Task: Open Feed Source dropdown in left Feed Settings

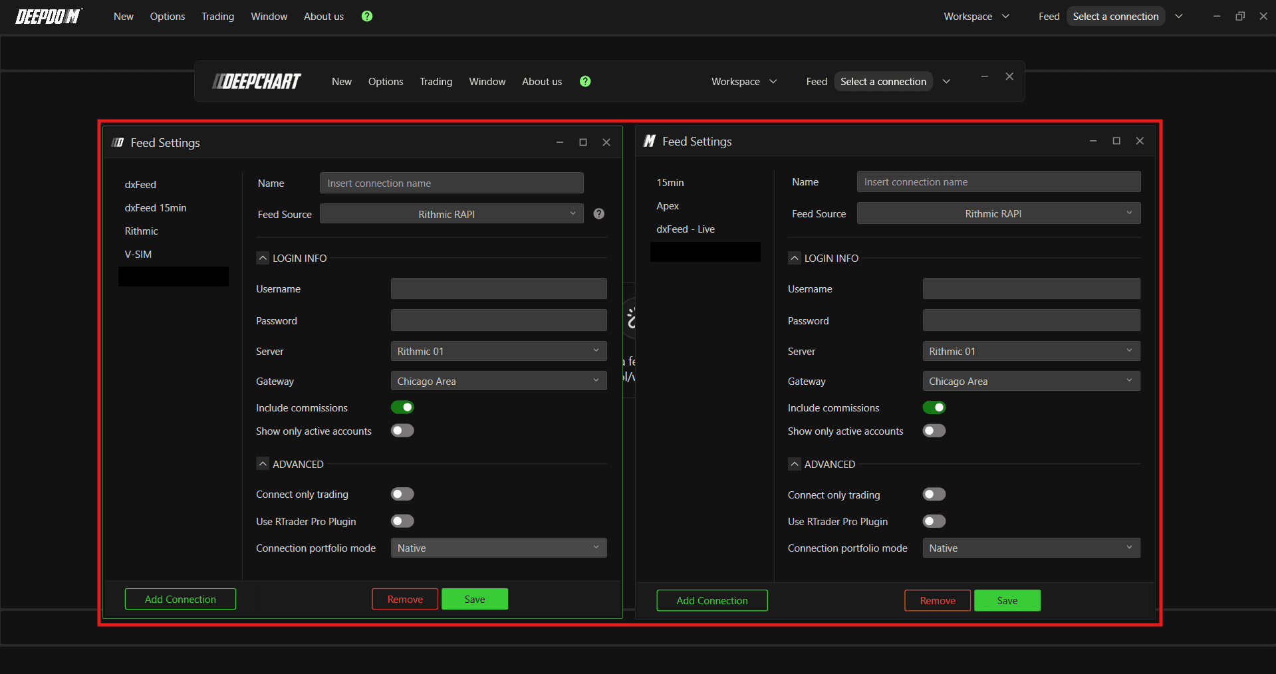Action: 451,214
